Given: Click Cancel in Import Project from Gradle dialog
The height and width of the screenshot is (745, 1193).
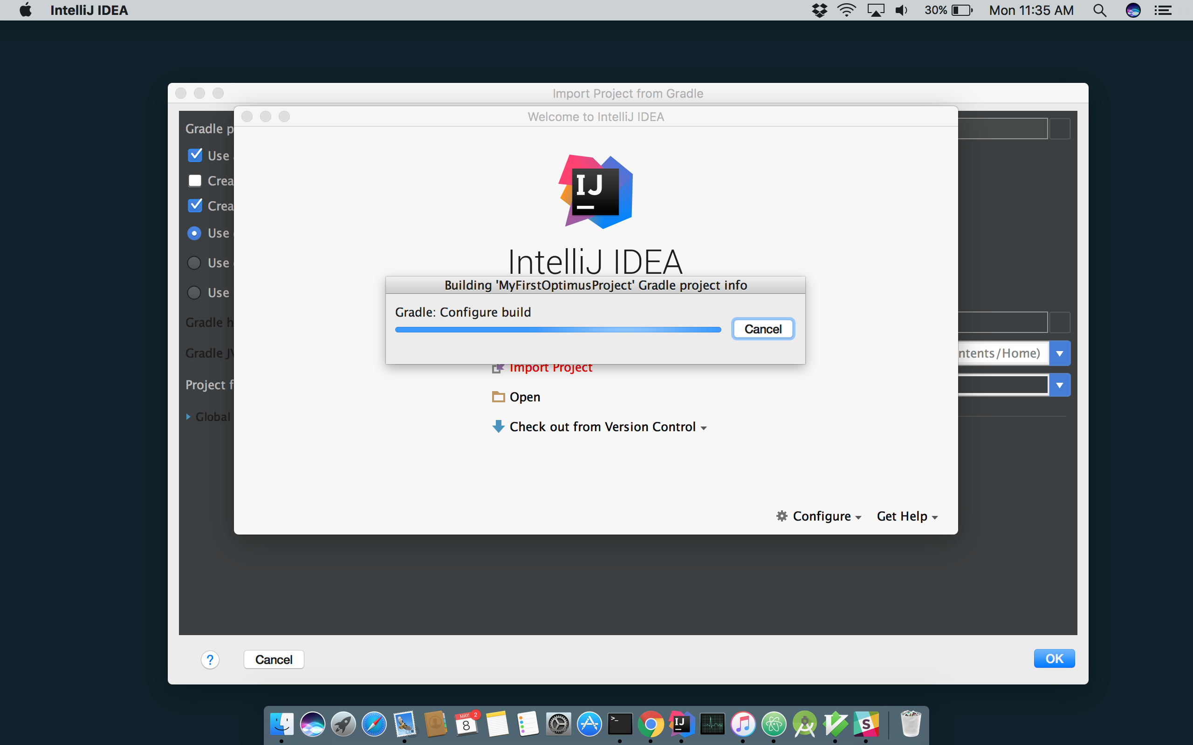Looking at the screenshot, I should click(274, 659).
